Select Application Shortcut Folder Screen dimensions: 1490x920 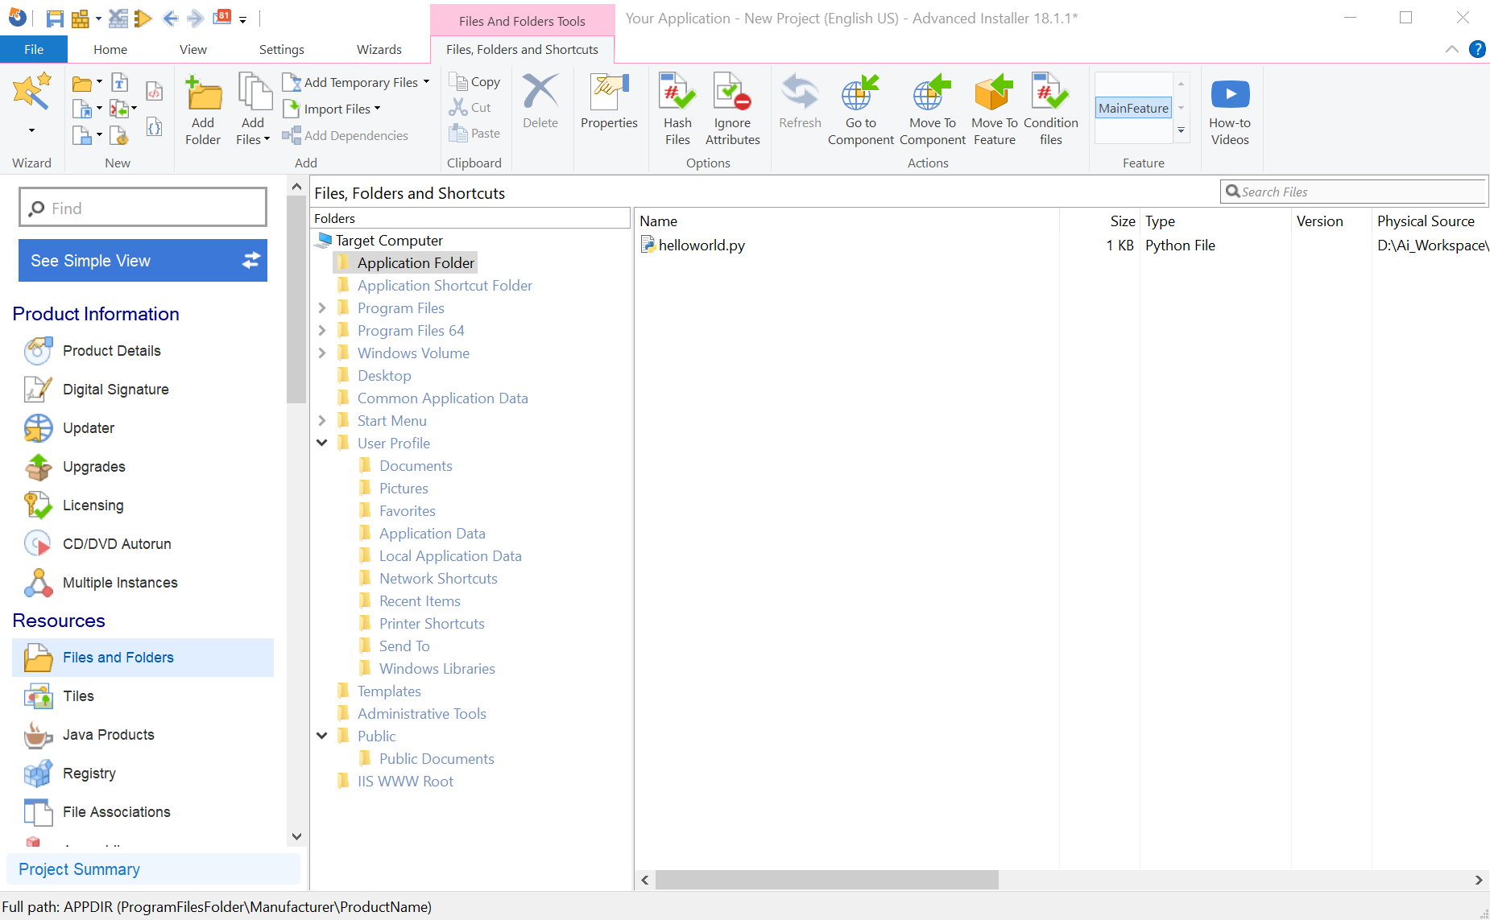(445, 285)
